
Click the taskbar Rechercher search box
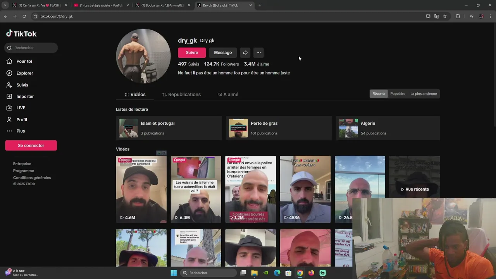(208, 273)
